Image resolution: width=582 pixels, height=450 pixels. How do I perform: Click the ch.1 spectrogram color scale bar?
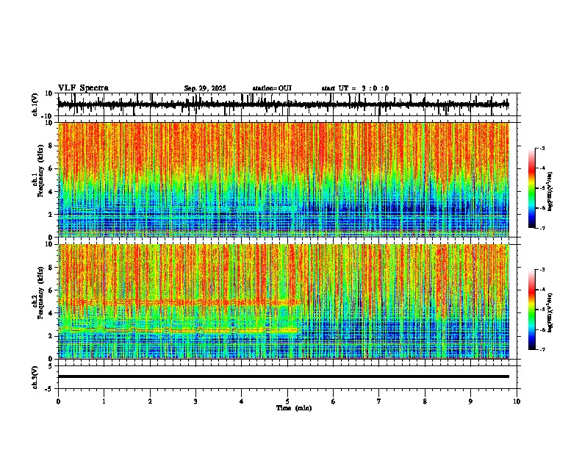[532, 188]
